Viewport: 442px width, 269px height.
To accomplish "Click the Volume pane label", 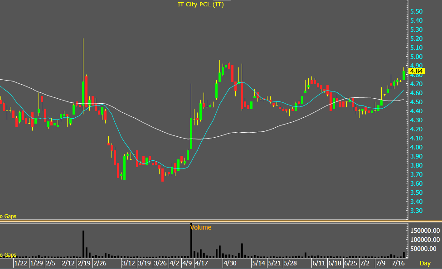I will (x=201, y=227).
